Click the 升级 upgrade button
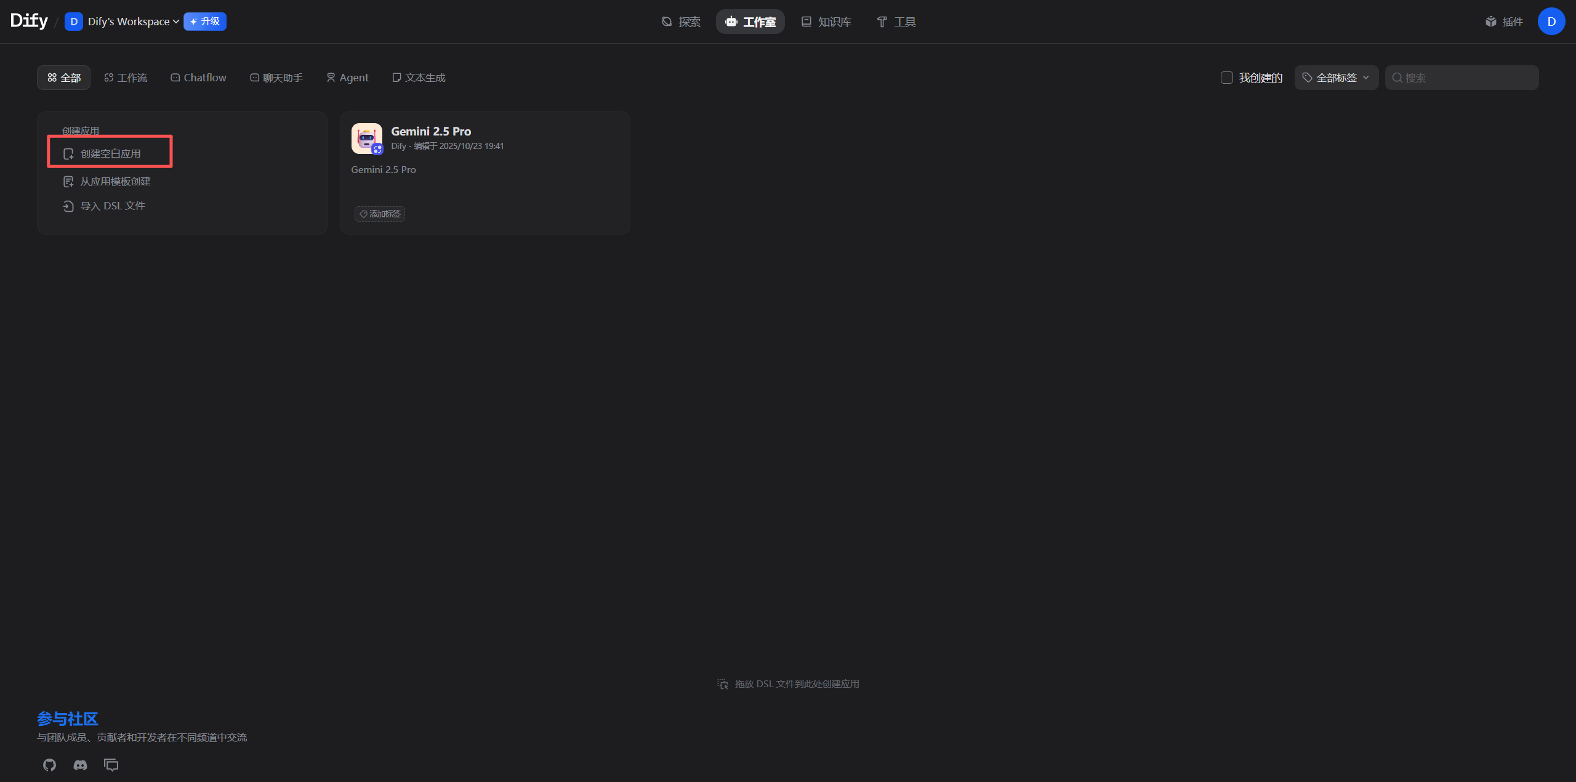The image size is (1576, 782). (205, 22)
